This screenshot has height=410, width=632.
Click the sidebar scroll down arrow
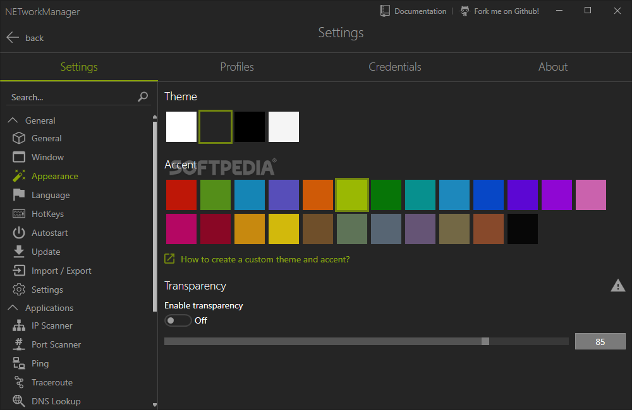point(155,405)
